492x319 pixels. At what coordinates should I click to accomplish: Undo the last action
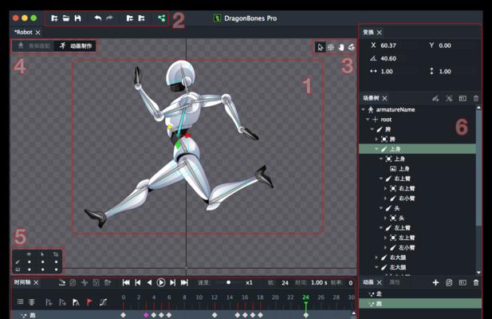(x=98, y=18)
